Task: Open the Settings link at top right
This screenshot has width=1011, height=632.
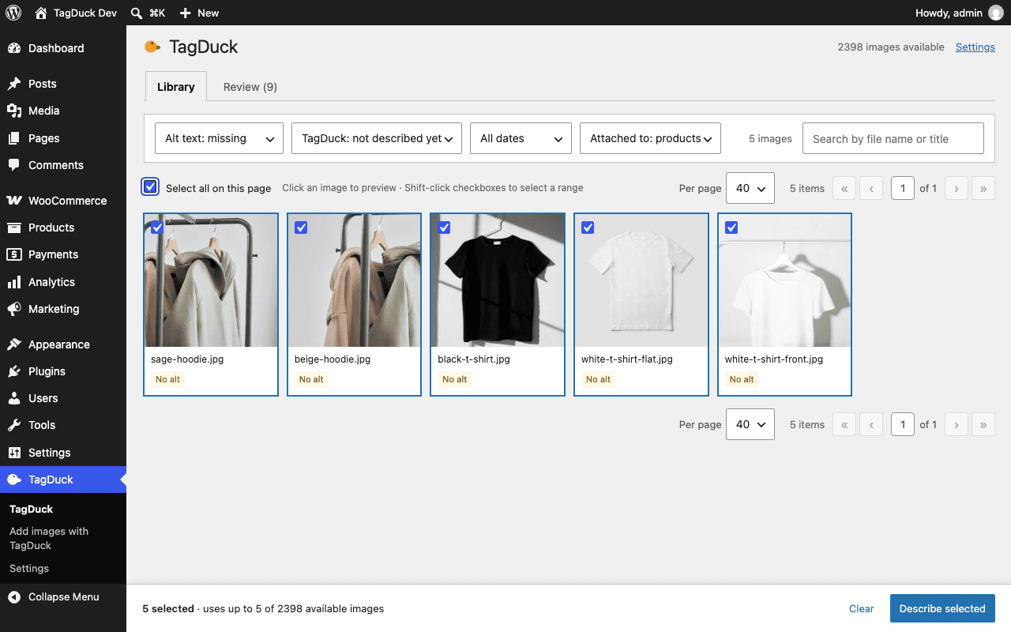Action: (x=975, y=47)
